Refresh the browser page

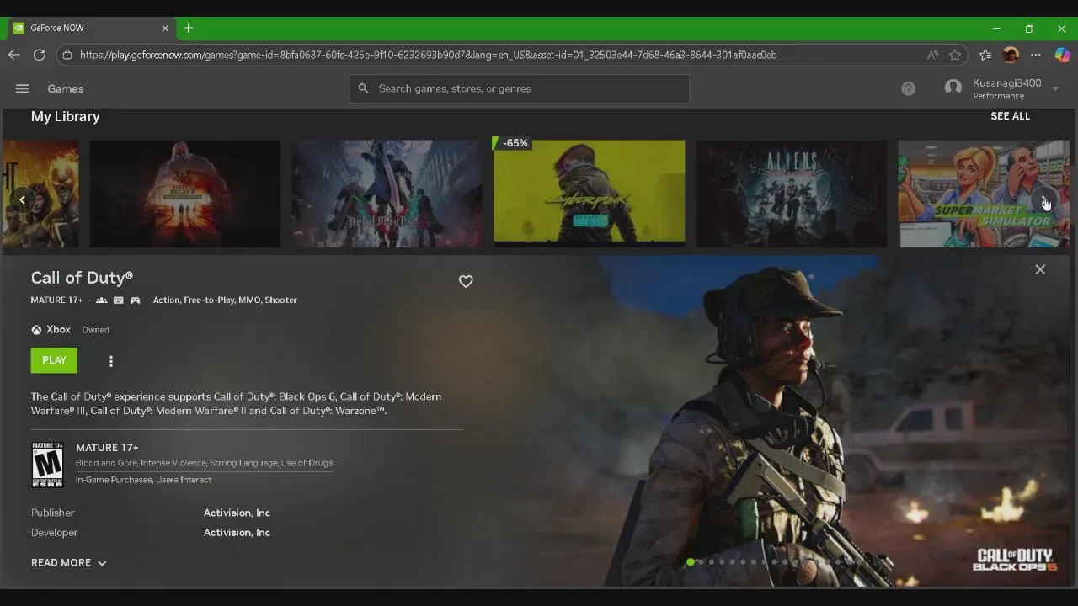pyautogui.click(x=39, y=55)
